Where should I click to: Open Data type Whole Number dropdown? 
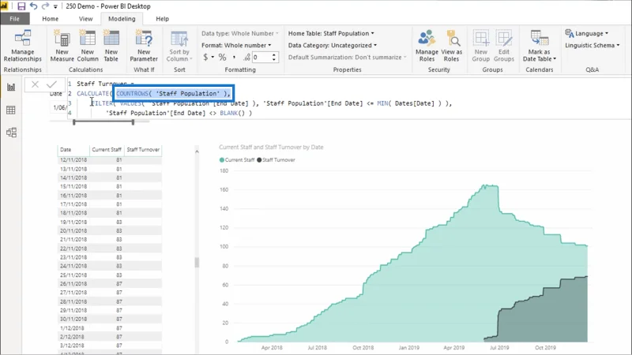(x=240, y=33)
